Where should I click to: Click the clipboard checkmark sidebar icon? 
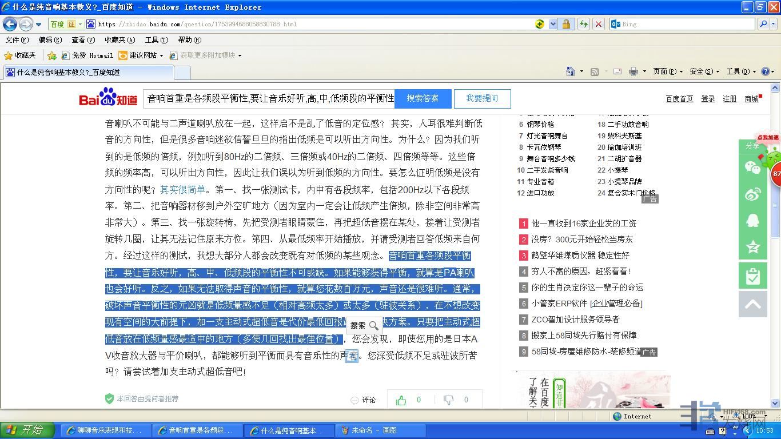coord(752,276)
